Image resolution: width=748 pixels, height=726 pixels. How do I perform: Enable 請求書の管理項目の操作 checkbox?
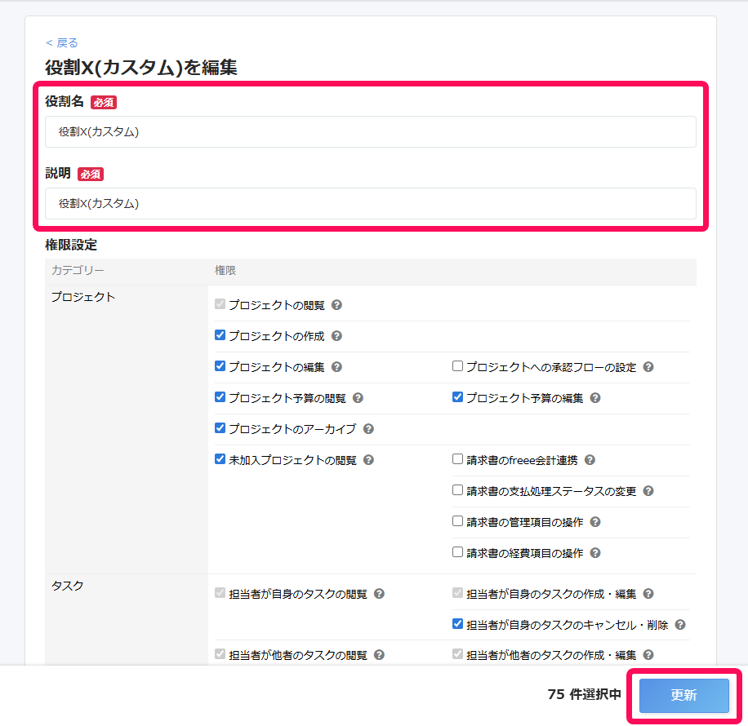coord(459,521)
